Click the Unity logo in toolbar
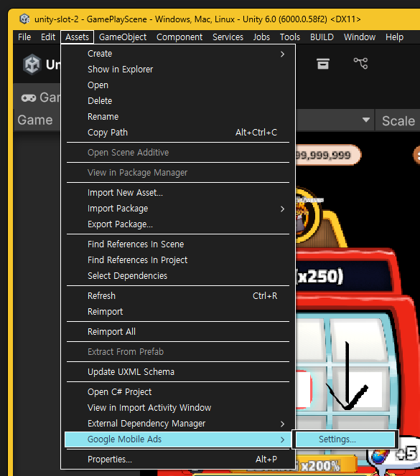420x476 pixels. click(32, 65)
